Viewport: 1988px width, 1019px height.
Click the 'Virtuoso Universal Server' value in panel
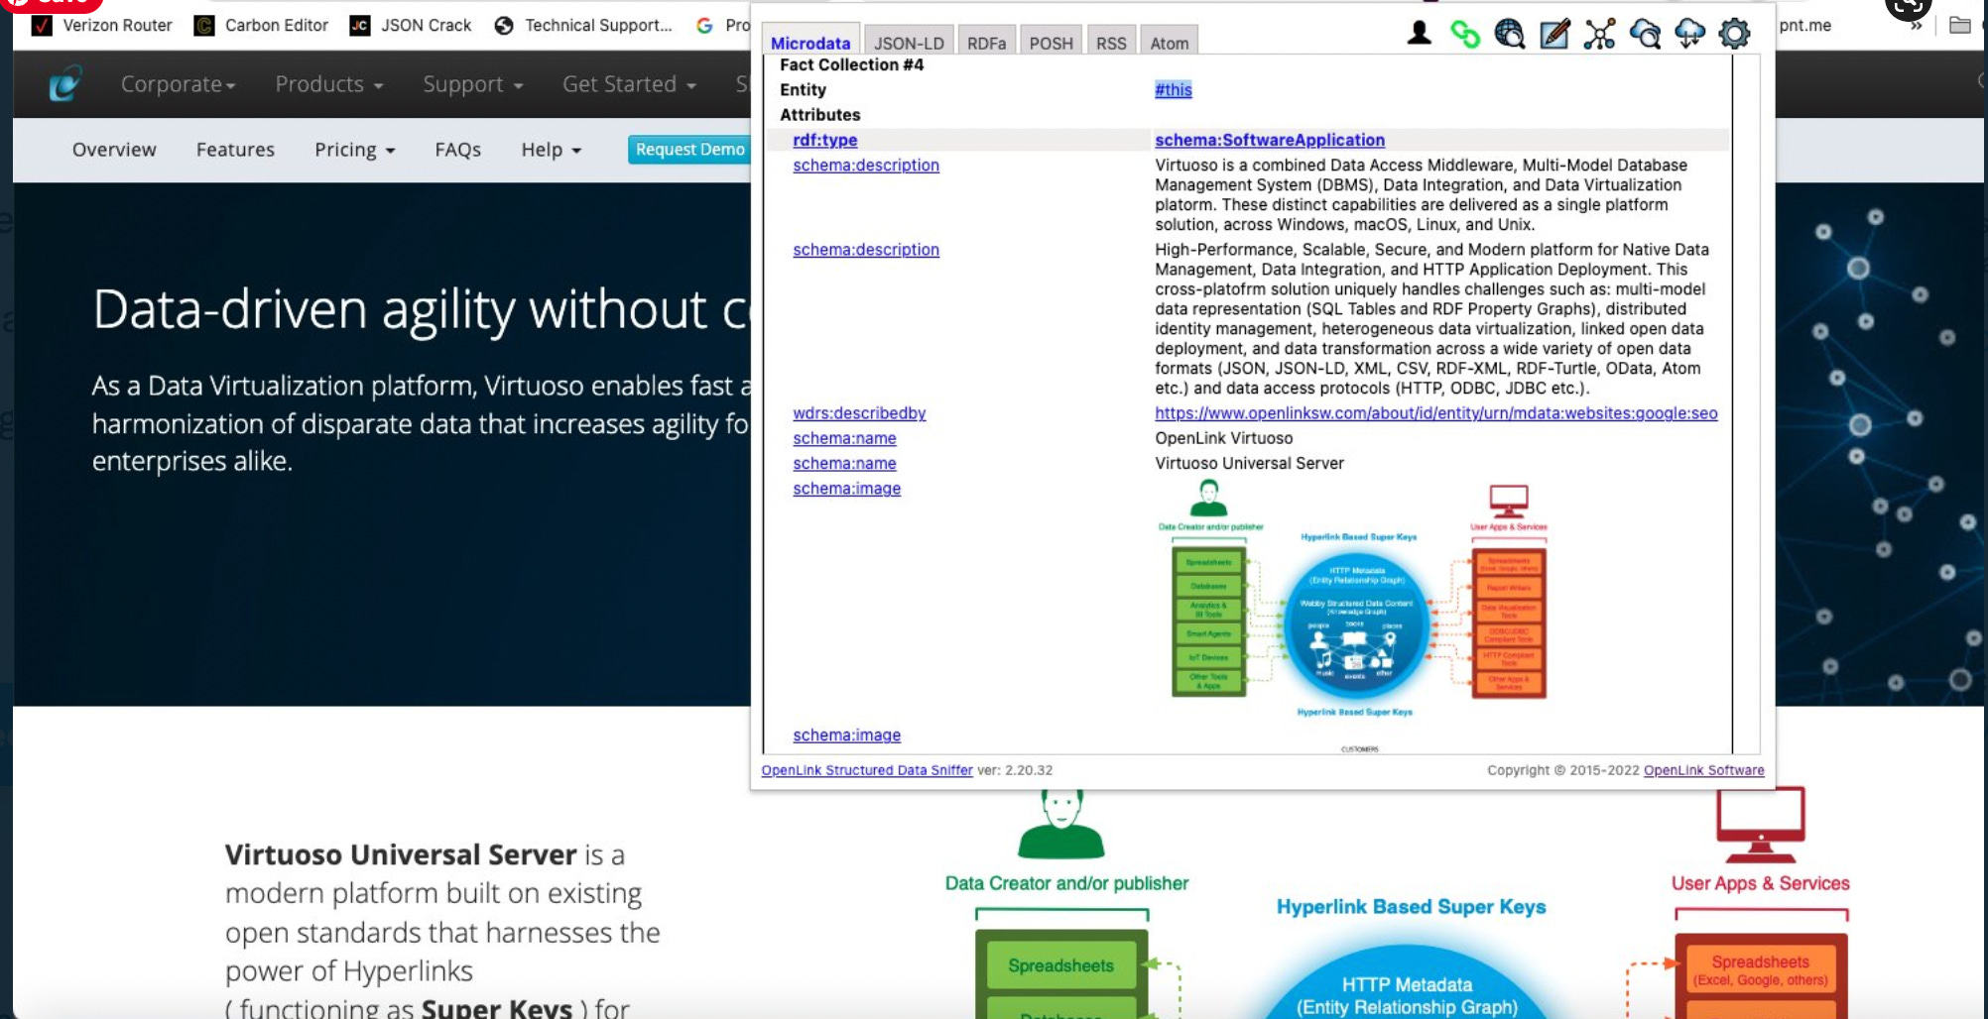[x=1249, y=463]
